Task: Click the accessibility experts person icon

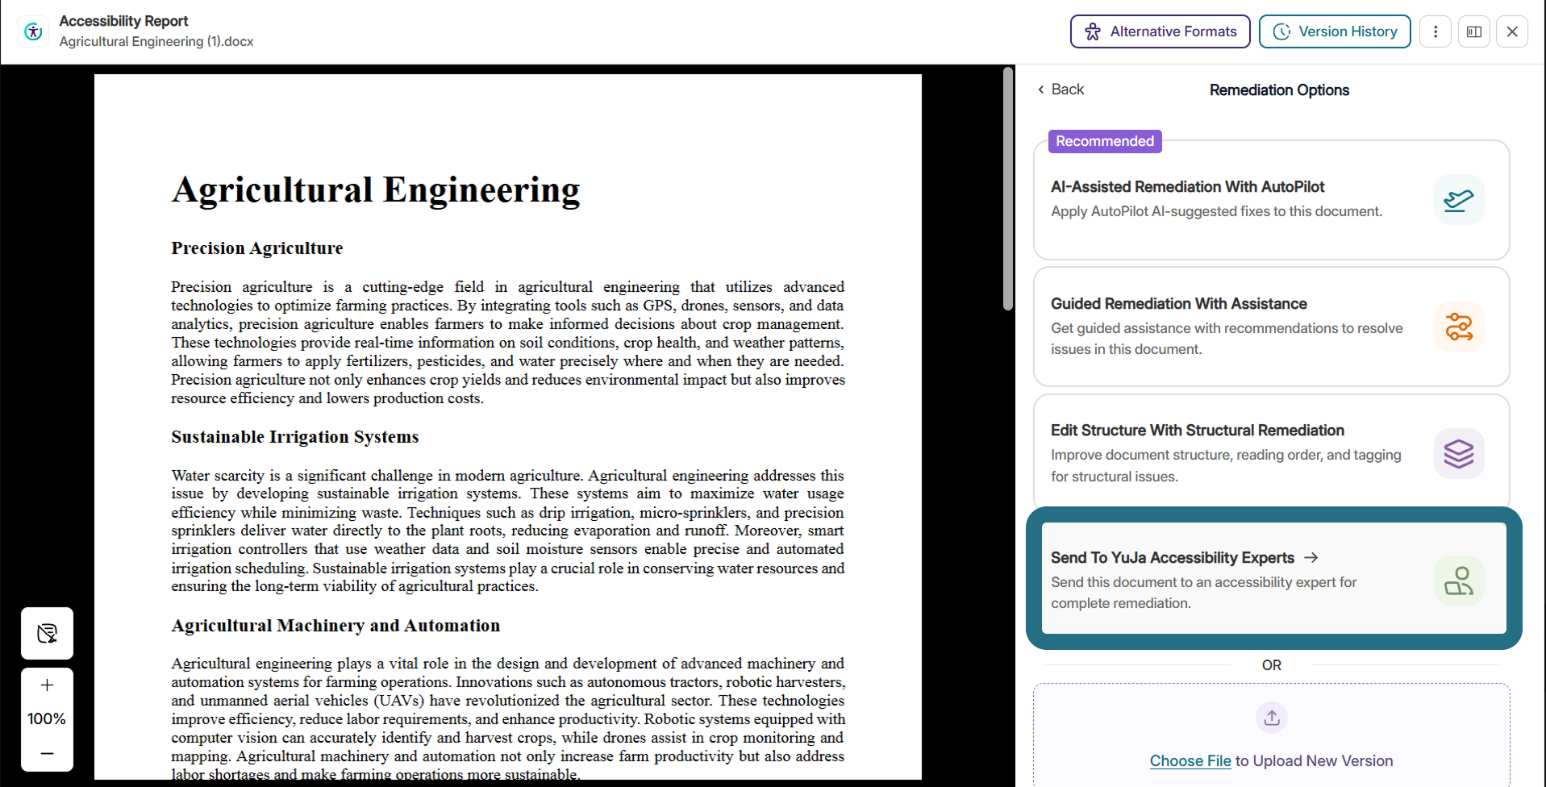Action: tap(1459, 581)
